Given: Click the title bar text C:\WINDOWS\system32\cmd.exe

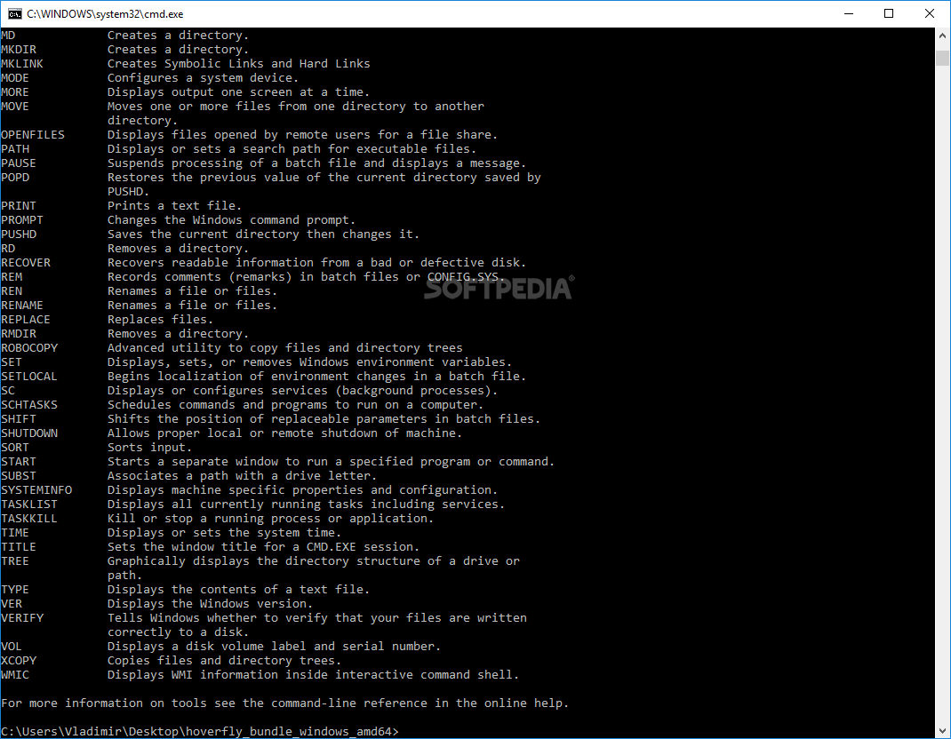Looking at the screenshot, I should pos(105,14).
